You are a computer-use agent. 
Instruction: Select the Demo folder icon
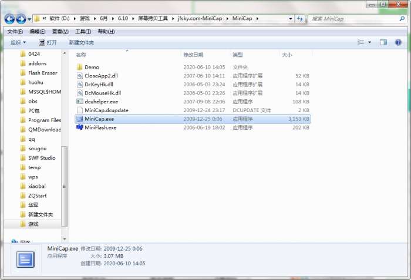tap(80, 67)
